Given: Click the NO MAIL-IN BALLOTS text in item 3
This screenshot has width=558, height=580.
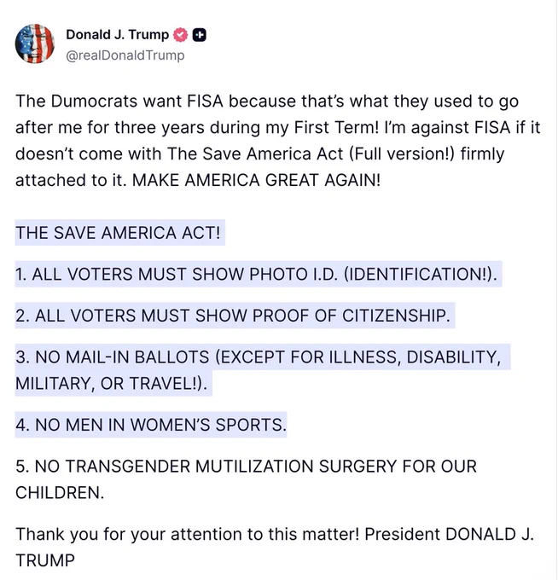Looking at the screenshot, I should (122, 357).
